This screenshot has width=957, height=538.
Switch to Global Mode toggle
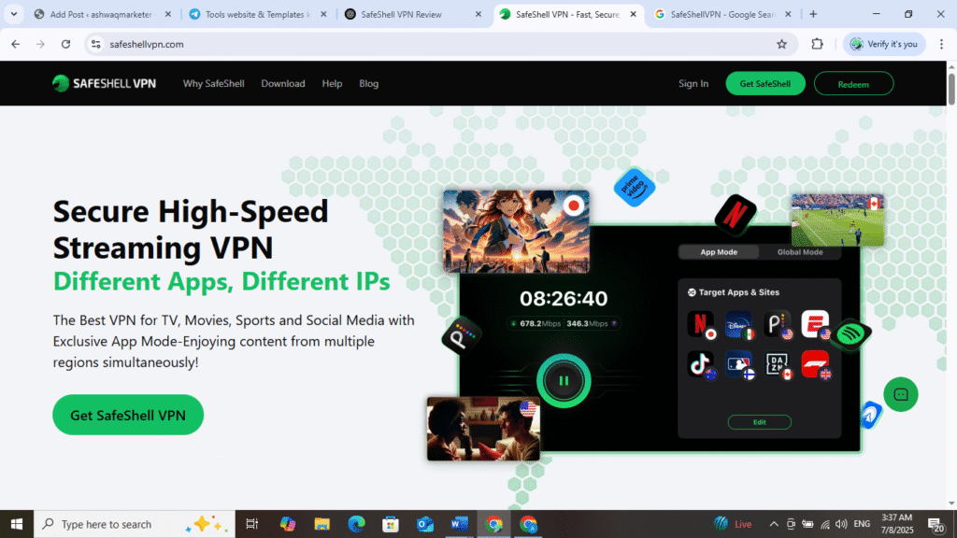(x=799, y=252)
